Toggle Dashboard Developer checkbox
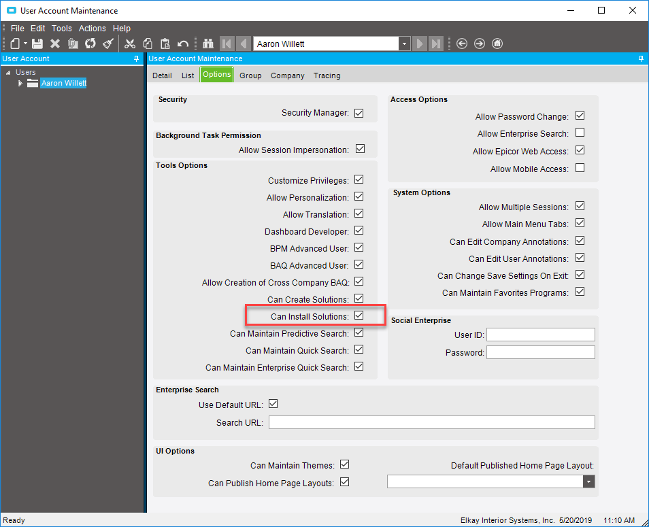Screen dimensions: 649x527 pos(359,231)
